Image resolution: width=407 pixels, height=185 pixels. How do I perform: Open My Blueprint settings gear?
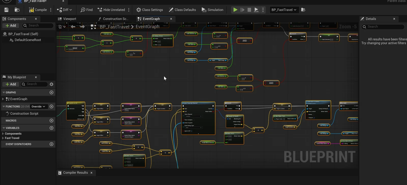(51, 84)
